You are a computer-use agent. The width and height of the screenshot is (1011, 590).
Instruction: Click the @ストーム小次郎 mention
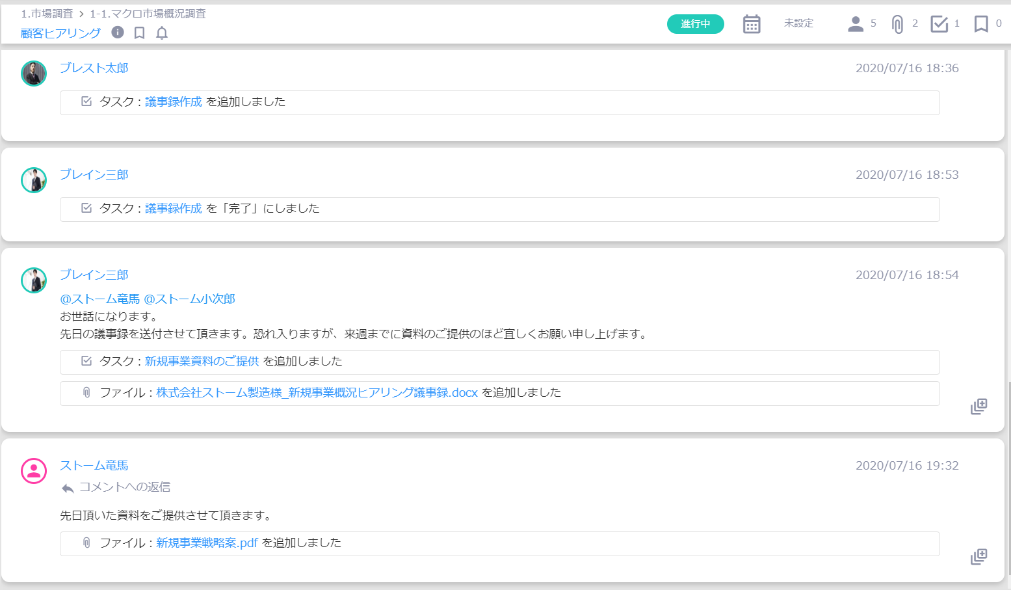(x=189, y=299)
